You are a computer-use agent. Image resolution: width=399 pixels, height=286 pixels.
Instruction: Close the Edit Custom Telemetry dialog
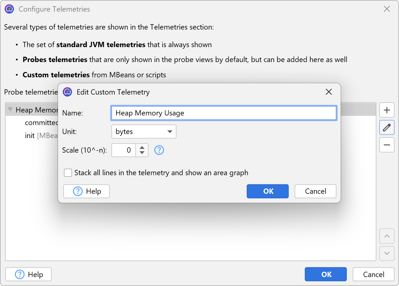[329, 92]
